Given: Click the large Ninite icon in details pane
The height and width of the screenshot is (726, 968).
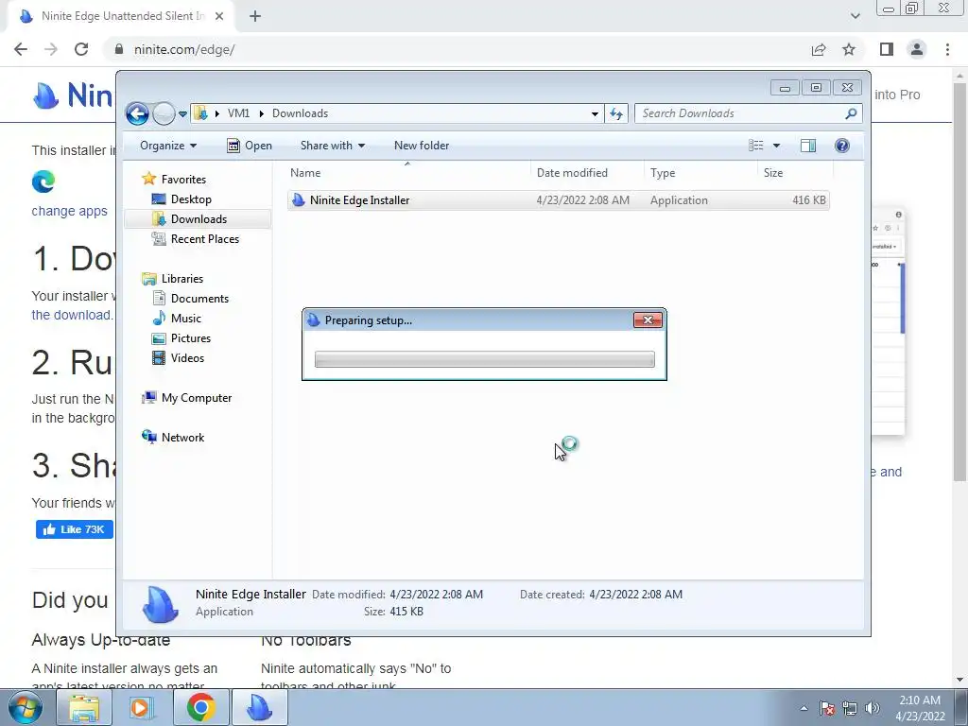Looking at the screenshot, I should [x=161, y=604].
